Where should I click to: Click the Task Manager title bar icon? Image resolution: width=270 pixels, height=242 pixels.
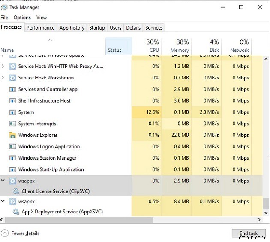tap(4, 8)
